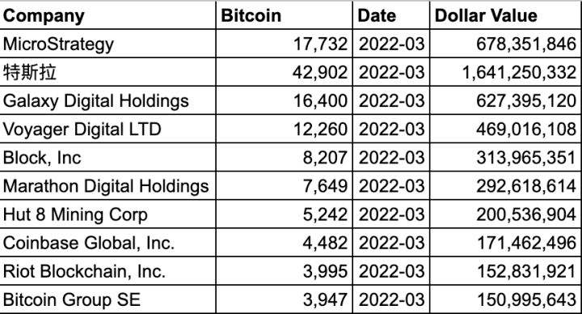
Task: Select the Company column header
Action: pos(108,15)
